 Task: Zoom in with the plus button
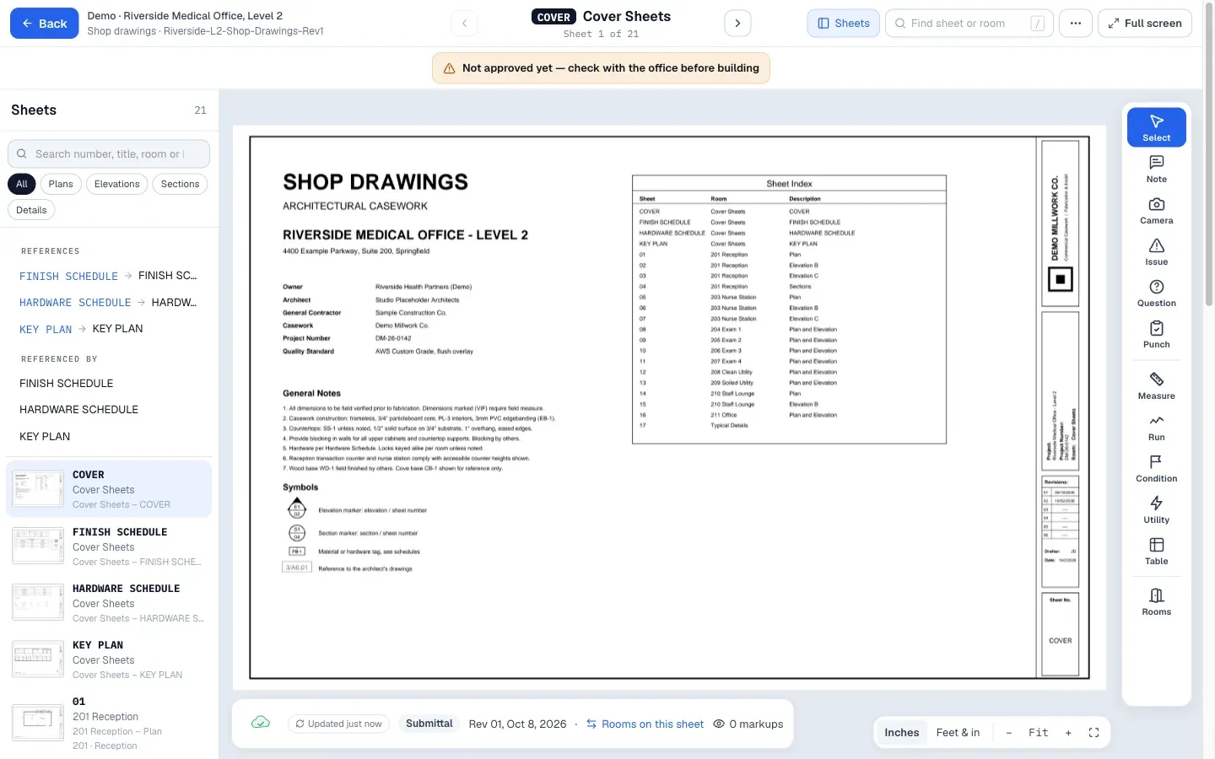tap(1068, 733)
